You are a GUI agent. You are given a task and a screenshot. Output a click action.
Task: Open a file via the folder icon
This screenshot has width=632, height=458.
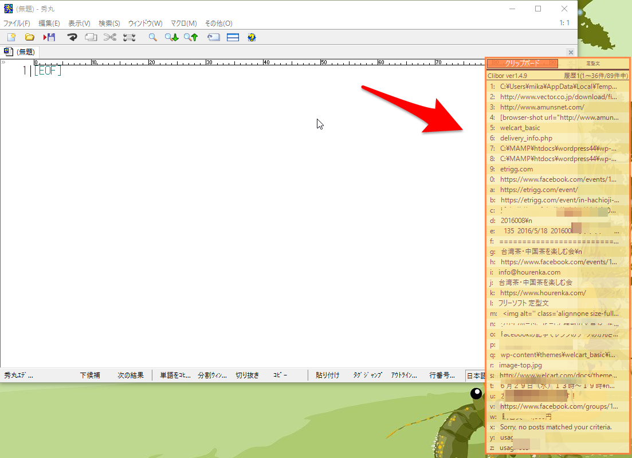tap(29, 37)
